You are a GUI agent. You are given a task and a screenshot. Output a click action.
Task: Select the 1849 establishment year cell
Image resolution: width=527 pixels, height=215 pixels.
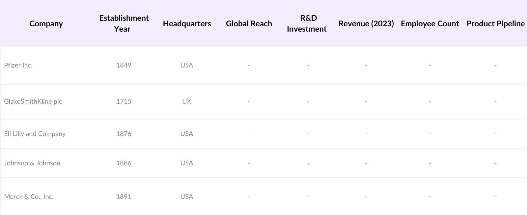click(x=124, y=65)
